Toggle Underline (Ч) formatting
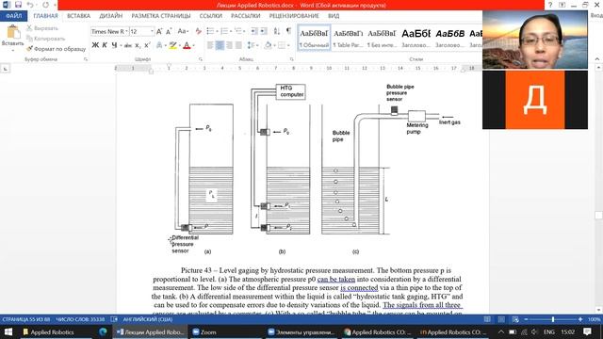603x339 pixels. click(x=114, y=45)
